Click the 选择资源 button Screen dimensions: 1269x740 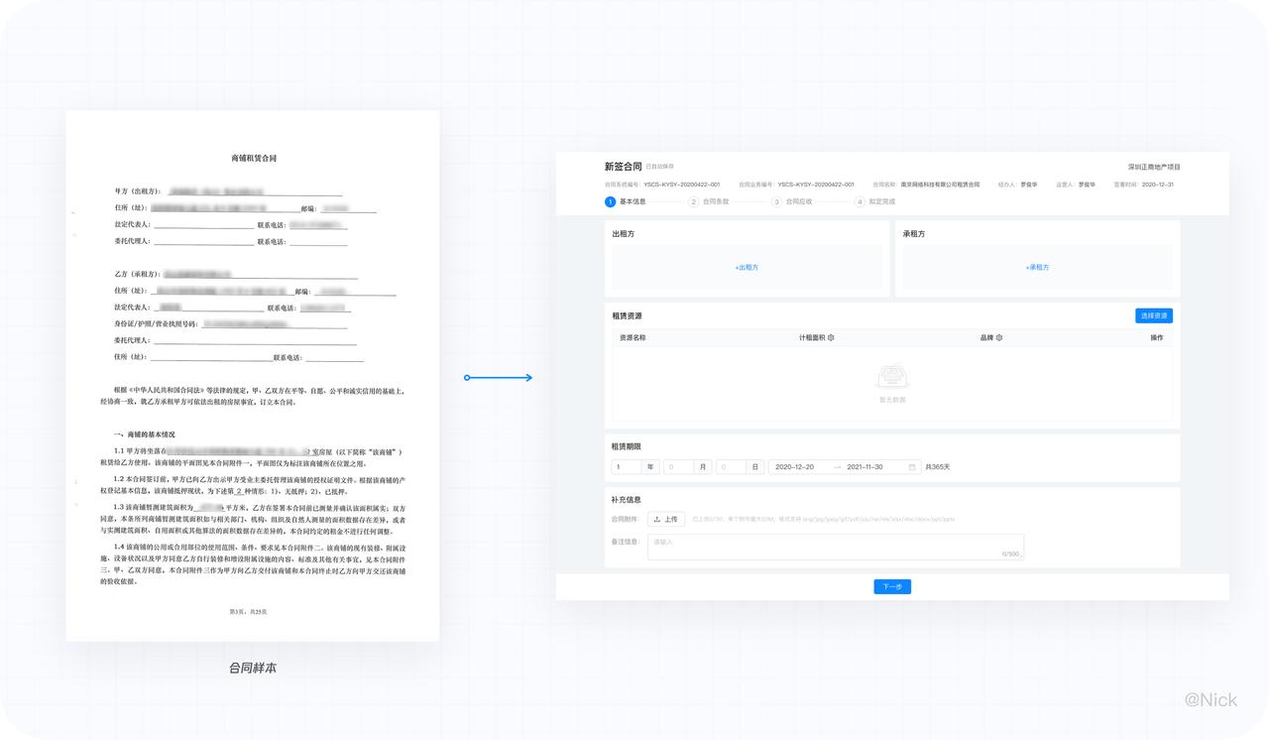click(1154, 315)
